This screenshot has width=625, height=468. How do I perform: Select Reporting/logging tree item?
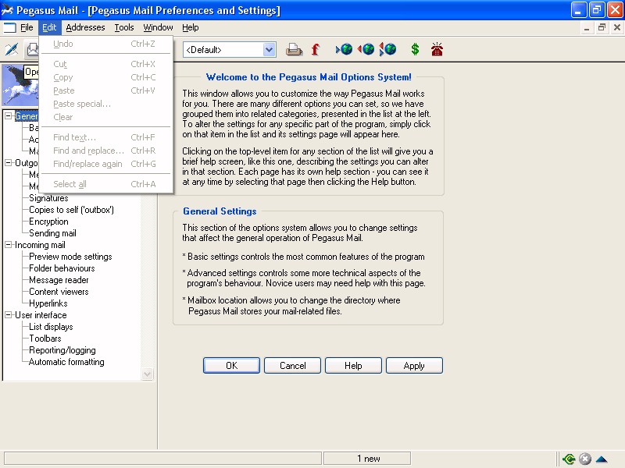point(62,350)
